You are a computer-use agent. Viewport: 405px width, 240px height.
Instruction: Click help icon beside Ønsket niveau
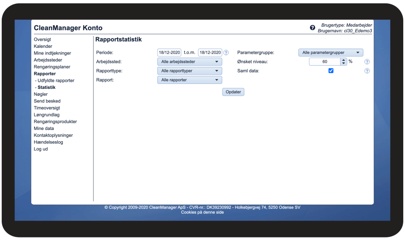tap(367, 62)
